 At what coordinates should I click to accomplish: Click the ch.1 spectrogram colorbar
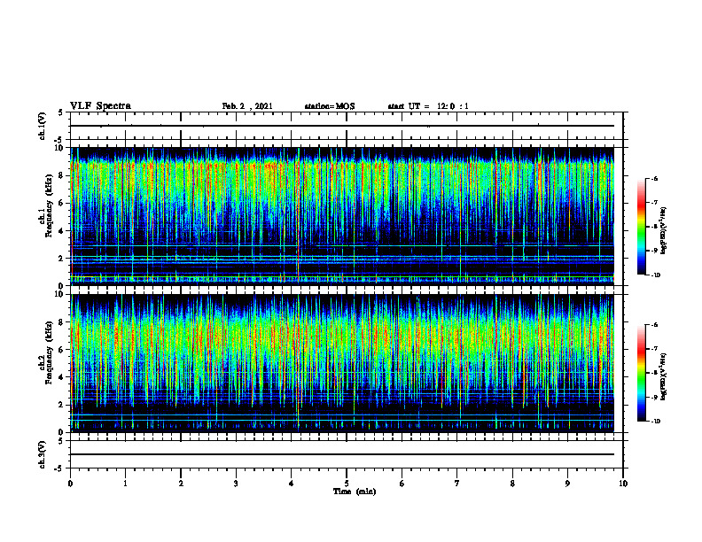point(641,227)
